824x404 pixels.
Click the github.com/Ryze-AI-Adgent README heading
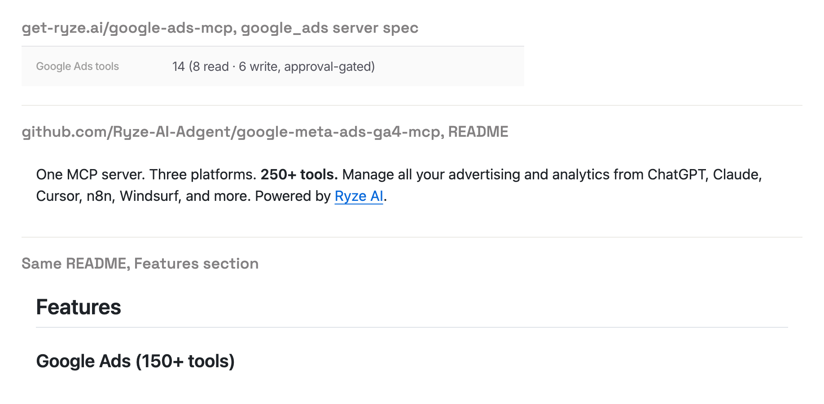click(265, 132)
